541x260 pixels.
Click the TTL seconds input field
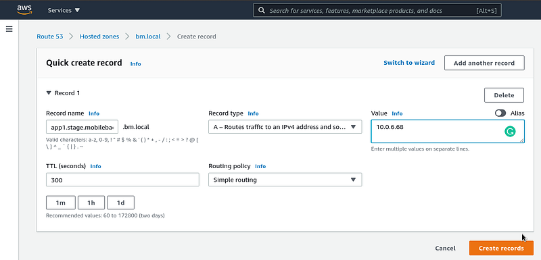(x=122, y=180)
